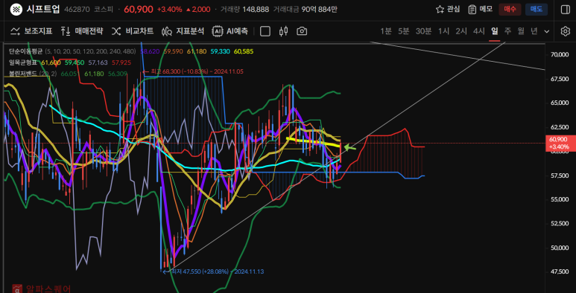The height and width of the screenshot is (293, 576).
Task: Open the AI예측 prediction tool
Action: click(230, 31)
